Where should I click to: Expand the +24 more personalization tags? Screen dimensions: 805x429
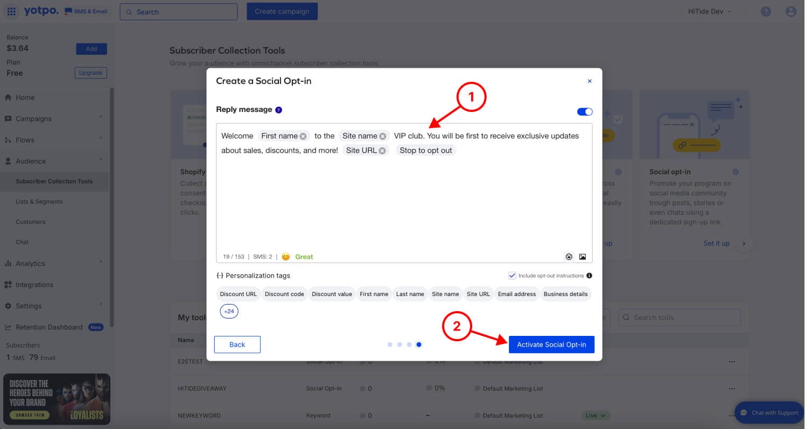click(x=229, y=311)
